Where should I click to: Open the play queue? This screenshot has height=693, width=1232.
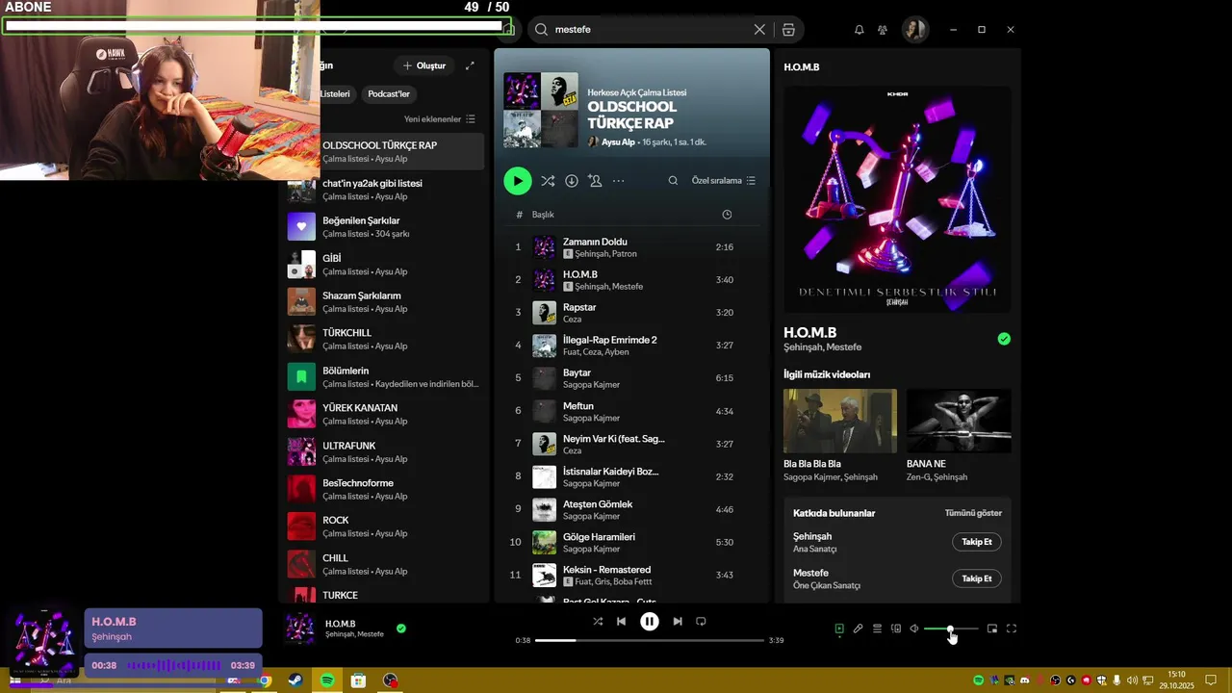coord(877,629)
